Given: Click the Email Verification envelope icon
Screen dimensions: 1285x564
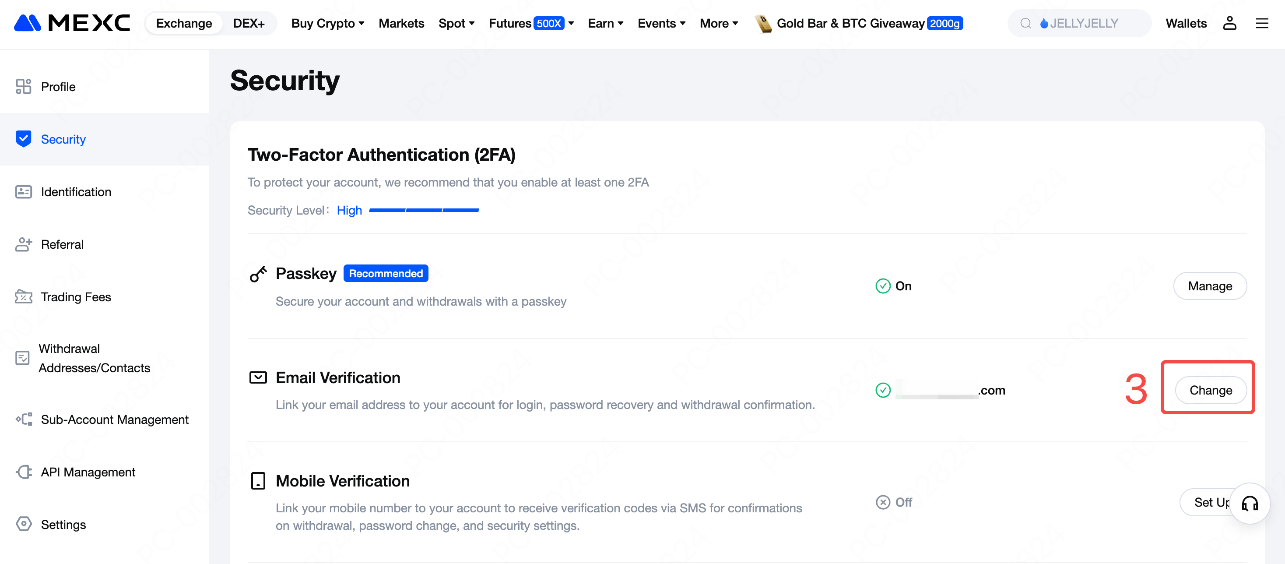Looking at the screenshot, I should point(258,377).
